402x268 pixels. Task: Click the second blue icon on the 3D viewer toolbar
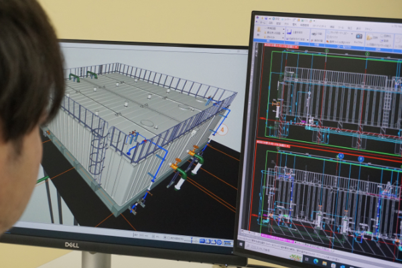[x=208, y=241]
